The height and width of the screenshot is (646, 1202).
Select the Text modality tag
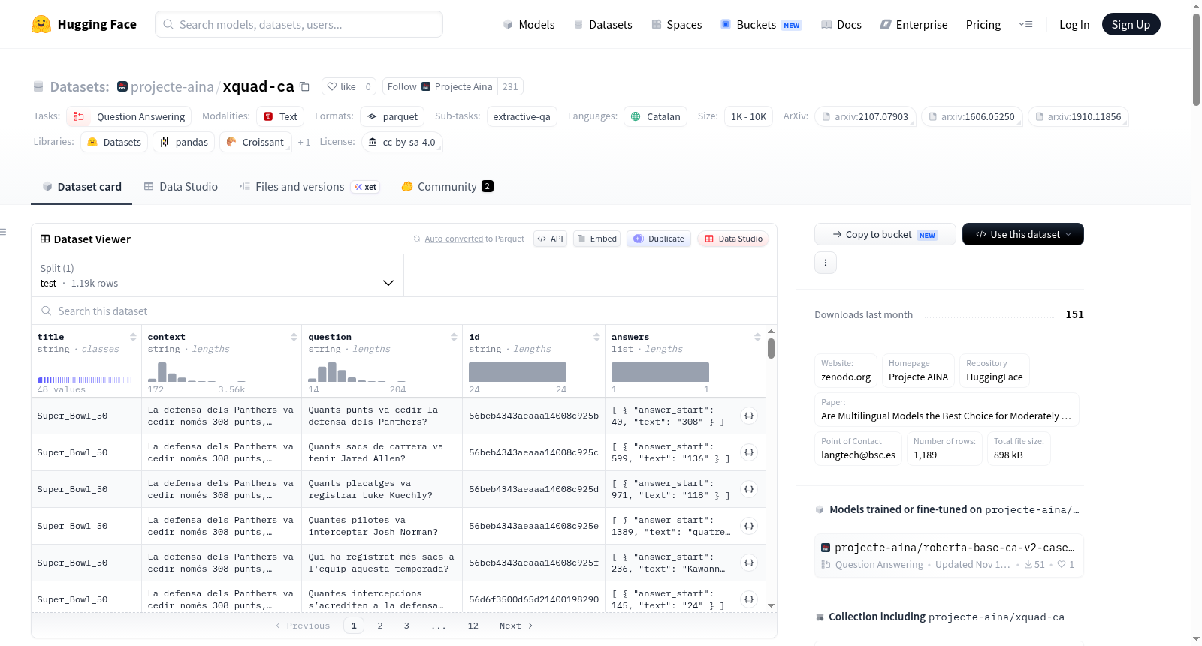(x=280, y=116)
